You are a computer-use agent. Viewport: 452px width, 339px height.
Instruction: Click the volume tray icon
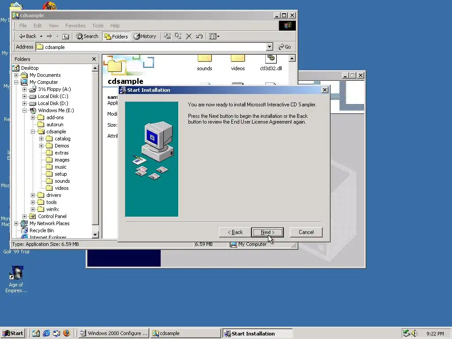(x=414, y=333)
